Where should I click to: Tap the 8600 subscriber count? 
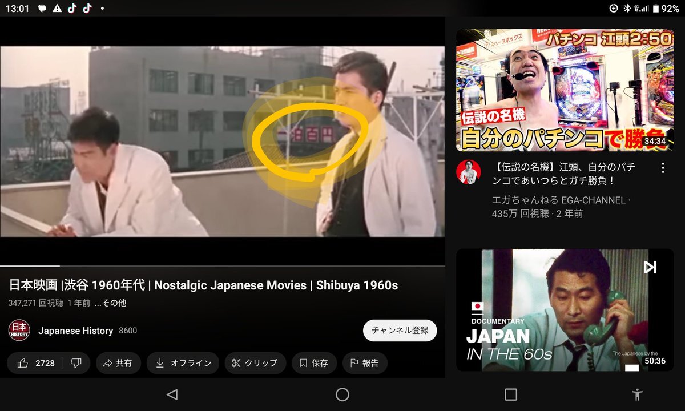click(128, 331)
